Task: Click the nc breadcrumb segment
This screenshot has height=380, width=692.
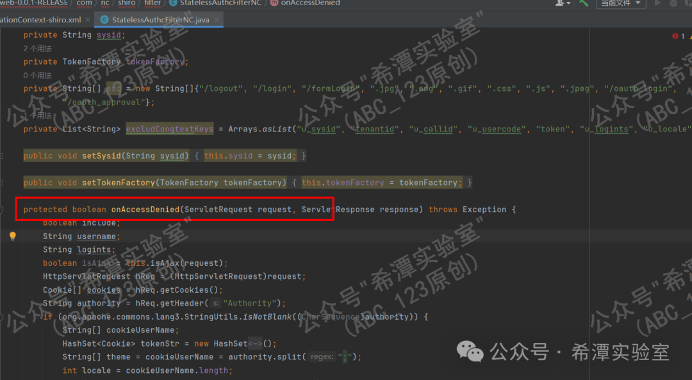Action: (105, 3)
